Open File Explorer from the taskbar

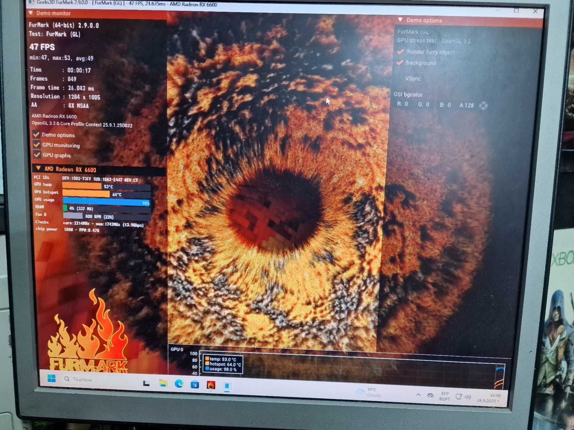pos(163,383)
